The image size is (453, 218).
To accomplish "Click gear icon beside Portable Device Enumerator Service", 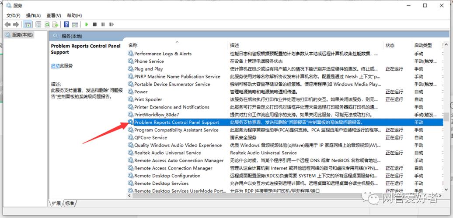I will click(131, 84).
